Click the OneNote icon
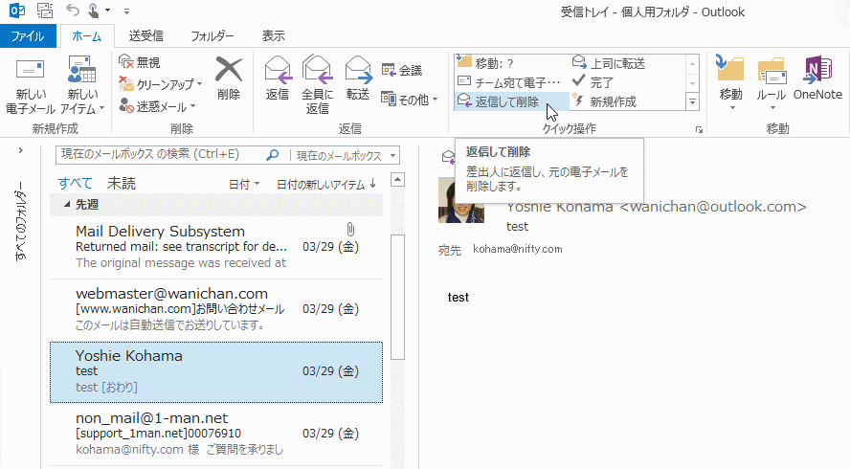This screenshot has height=469, width=850. point(817,70)
